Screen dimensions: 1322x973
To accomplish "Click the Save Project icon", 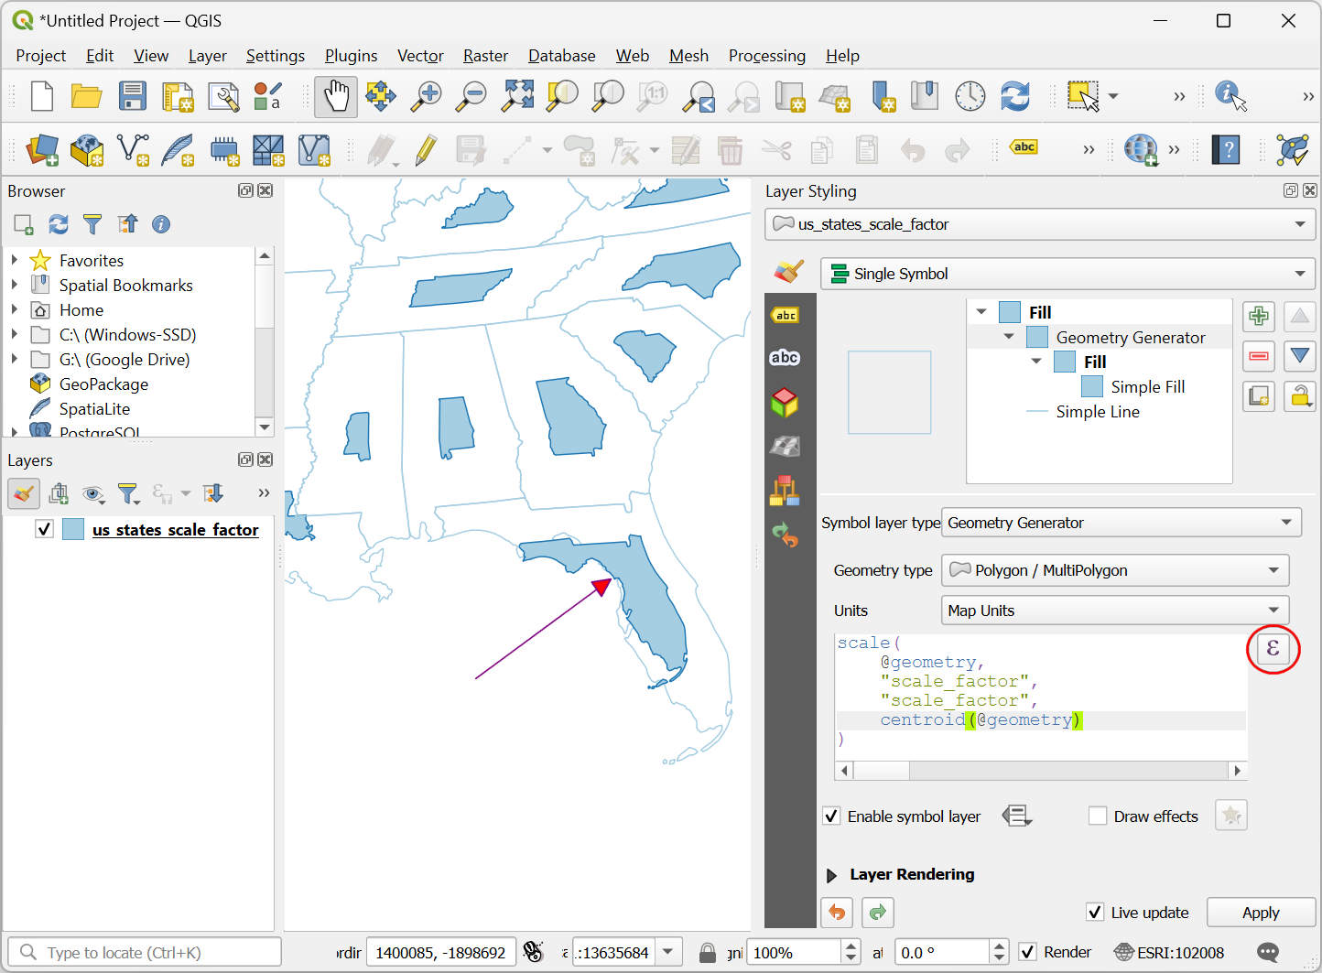I will (133, 96).
